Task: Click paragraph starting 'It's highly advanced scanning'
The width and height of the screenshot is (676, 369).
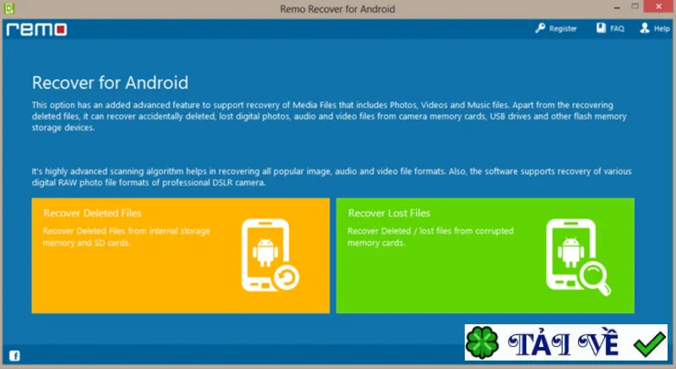Action: point(331,177)
